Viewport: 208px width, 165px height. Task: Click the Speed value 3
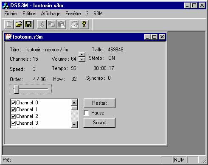[x=34, y=69]
